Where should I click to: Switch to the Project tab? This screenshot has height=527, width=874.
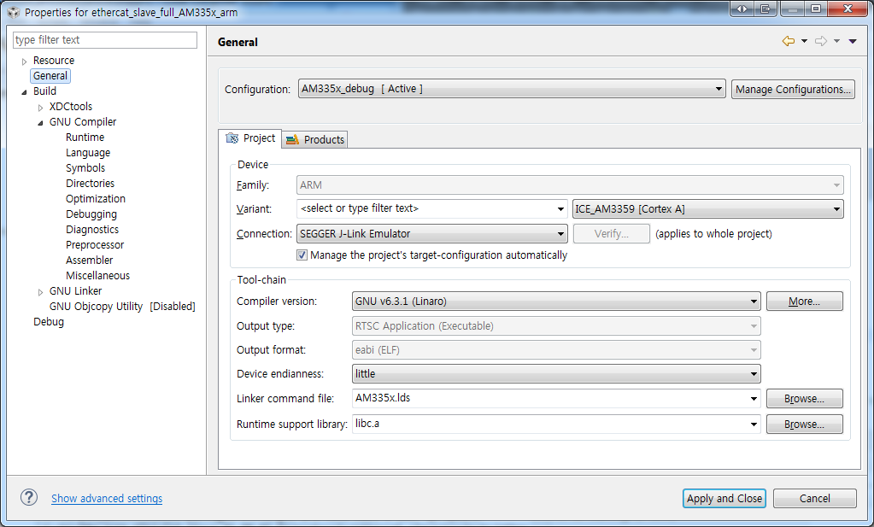coord(250,138)
